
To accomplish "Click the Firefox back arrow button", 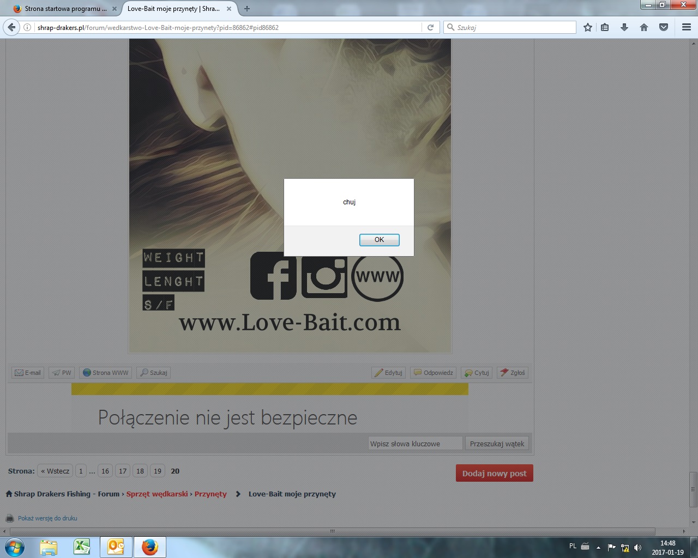I will tap(12, 27).
